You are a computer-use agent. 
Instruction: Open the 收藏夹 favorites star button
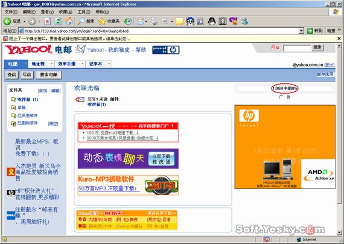(109, 21)
